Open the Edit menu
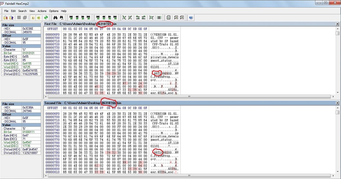Image resolution: width=341 pixels, height=179 pixels. (13, 11)
